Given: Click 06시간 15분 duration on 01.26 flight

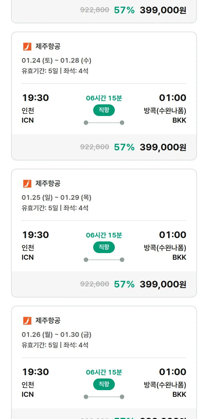Looking at the screenshot, I should (x=104, y=372).
